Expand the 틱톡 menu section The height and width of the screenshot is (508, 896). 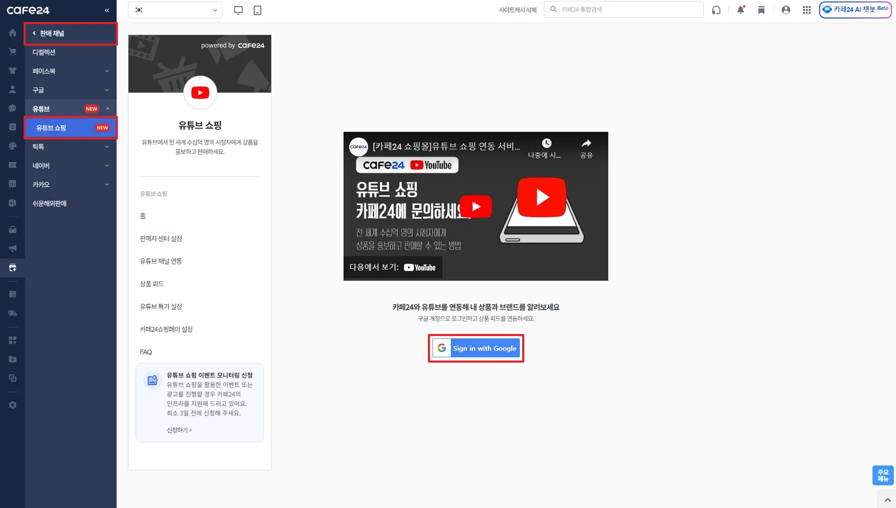pos(71,146)
